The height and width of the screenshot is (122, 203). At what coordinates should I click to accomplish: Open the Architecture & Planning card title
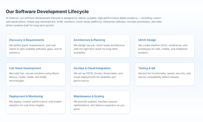pos(89,40)
